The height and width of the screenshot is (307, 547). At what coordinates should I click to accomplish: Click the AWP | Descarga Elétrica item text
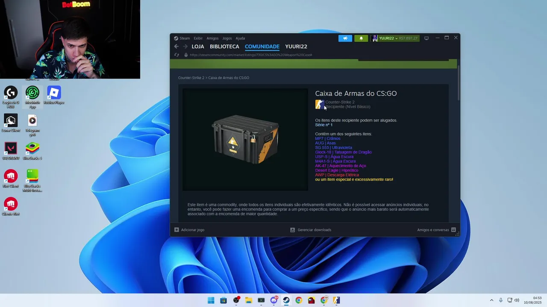pyautogui.click(x=337, y=175)
